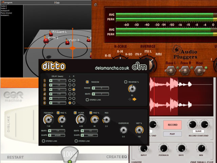Flip the Noise R toggle switch

click(x=185, y=70)
